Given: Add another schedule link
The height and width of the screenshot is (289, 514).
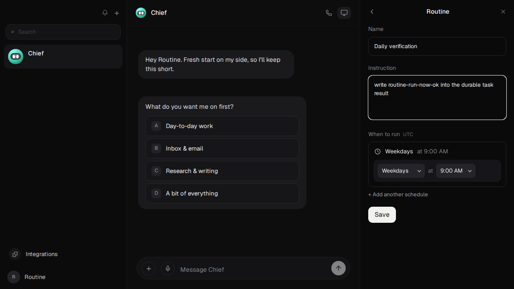Looking at the screenshot, I should pos(398,194).
